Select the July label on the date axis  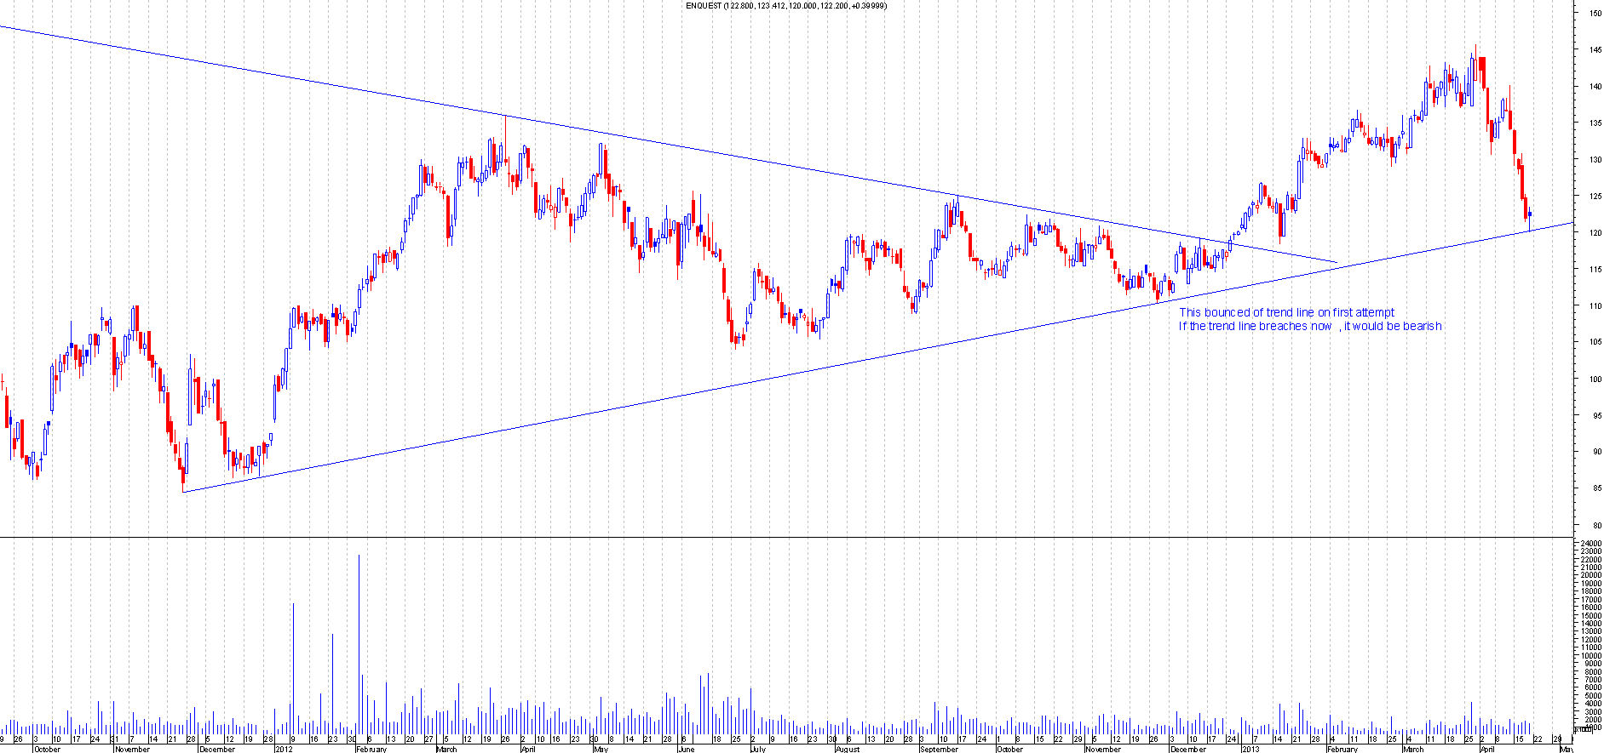[x=757, y=749]
